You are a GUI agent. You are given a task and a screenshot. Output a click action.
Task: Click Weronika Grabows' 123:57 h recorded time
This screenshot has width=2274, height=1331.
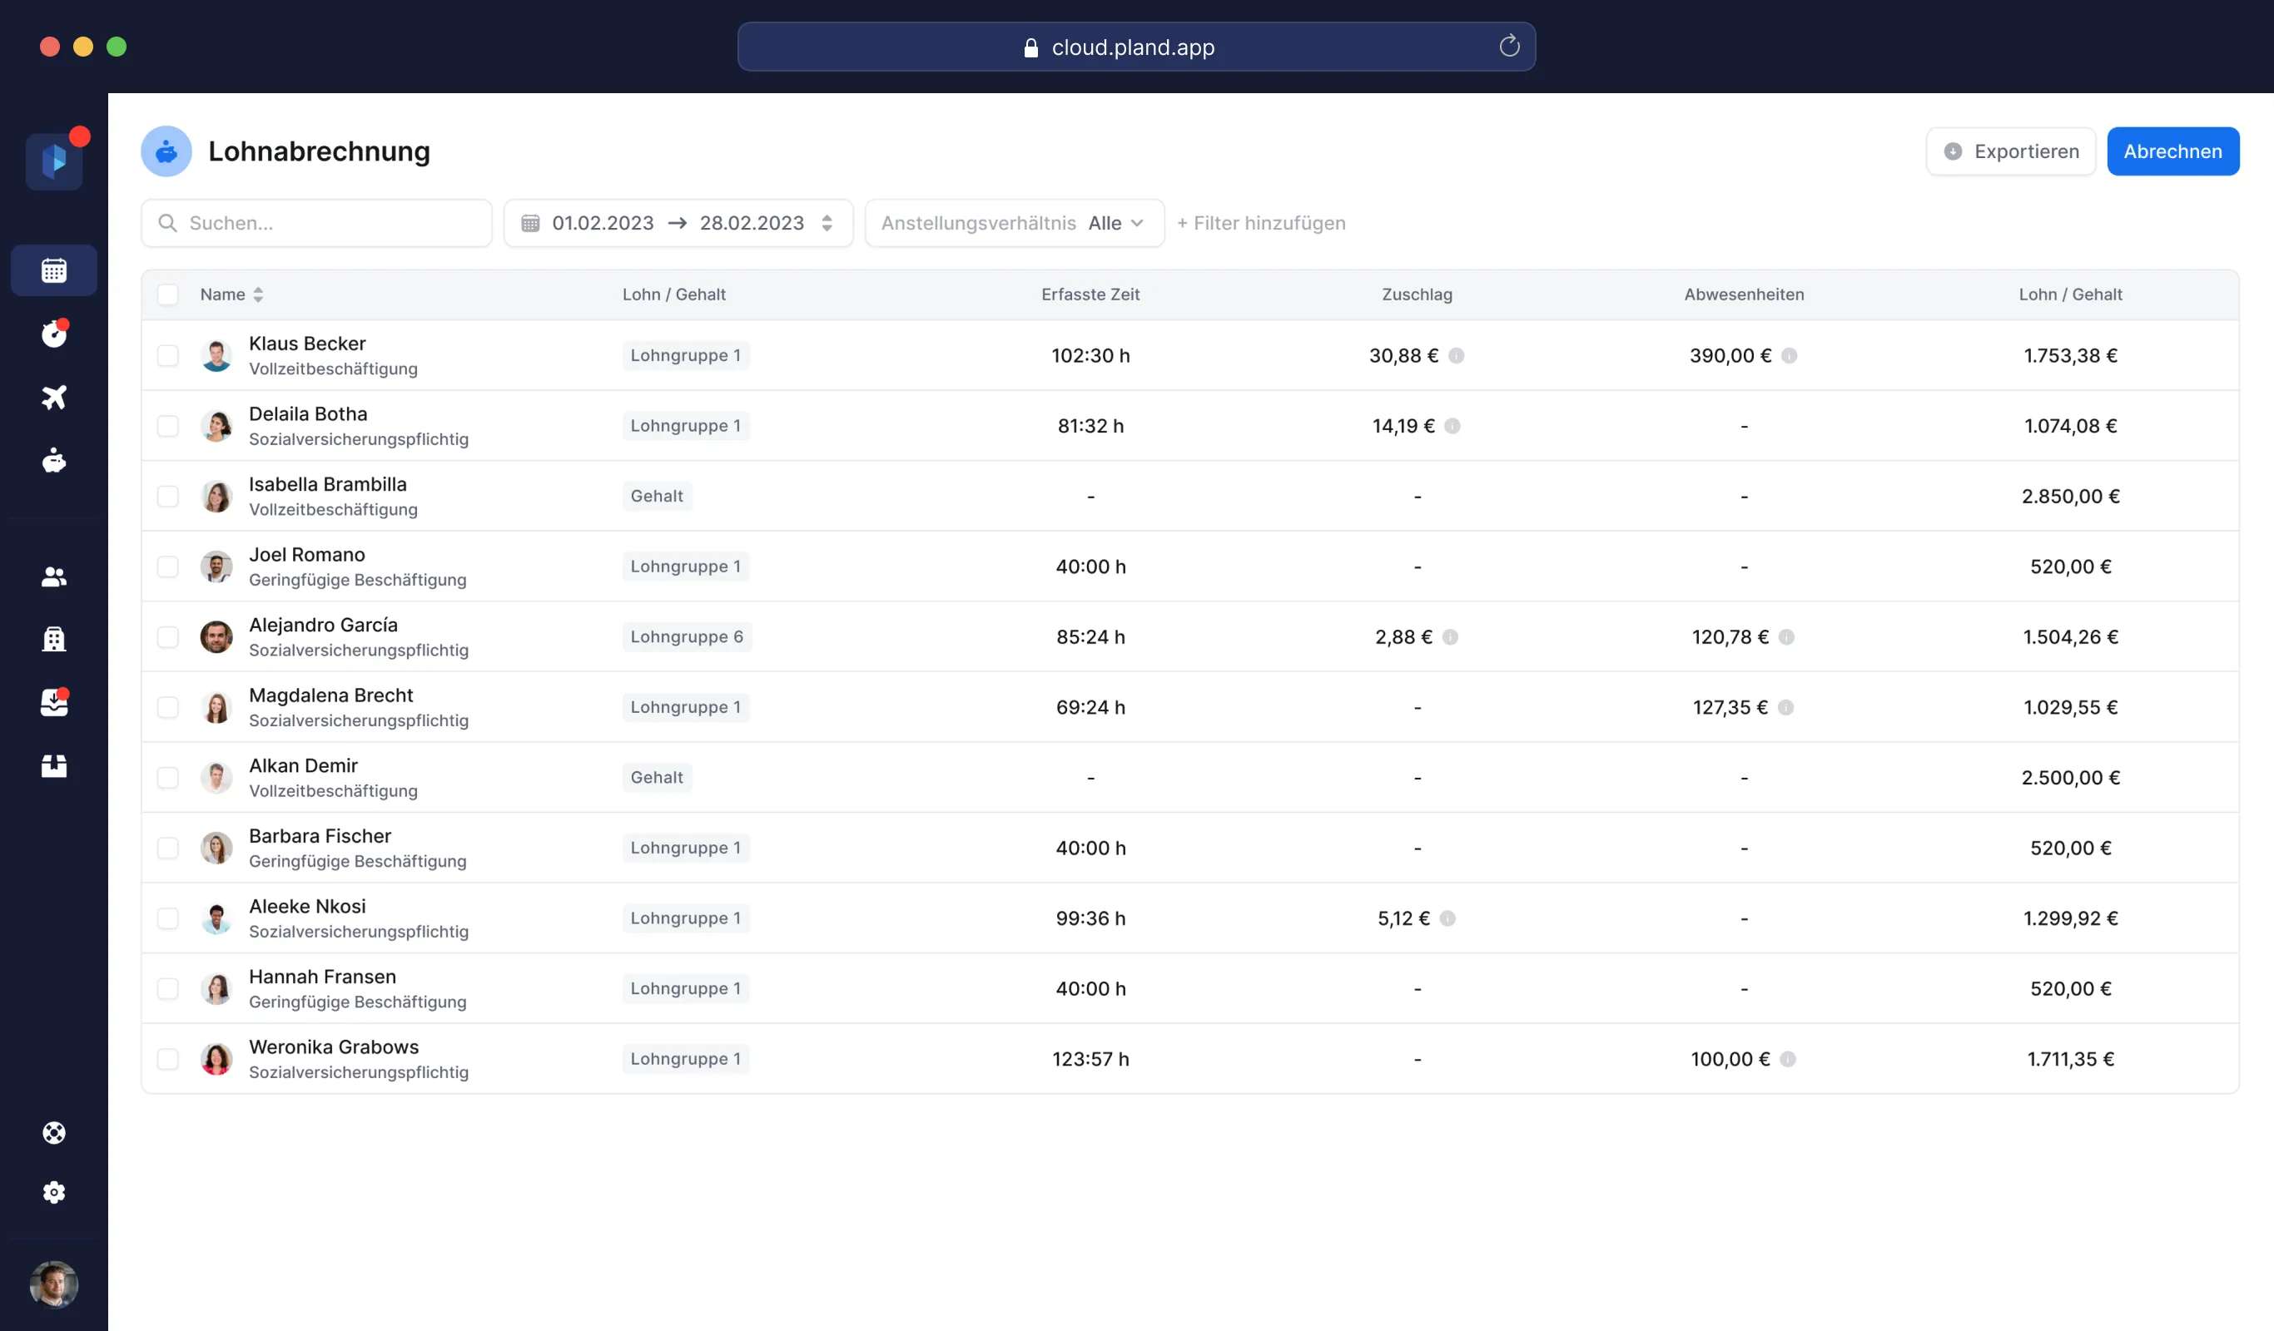[x=1090, y=1060]
